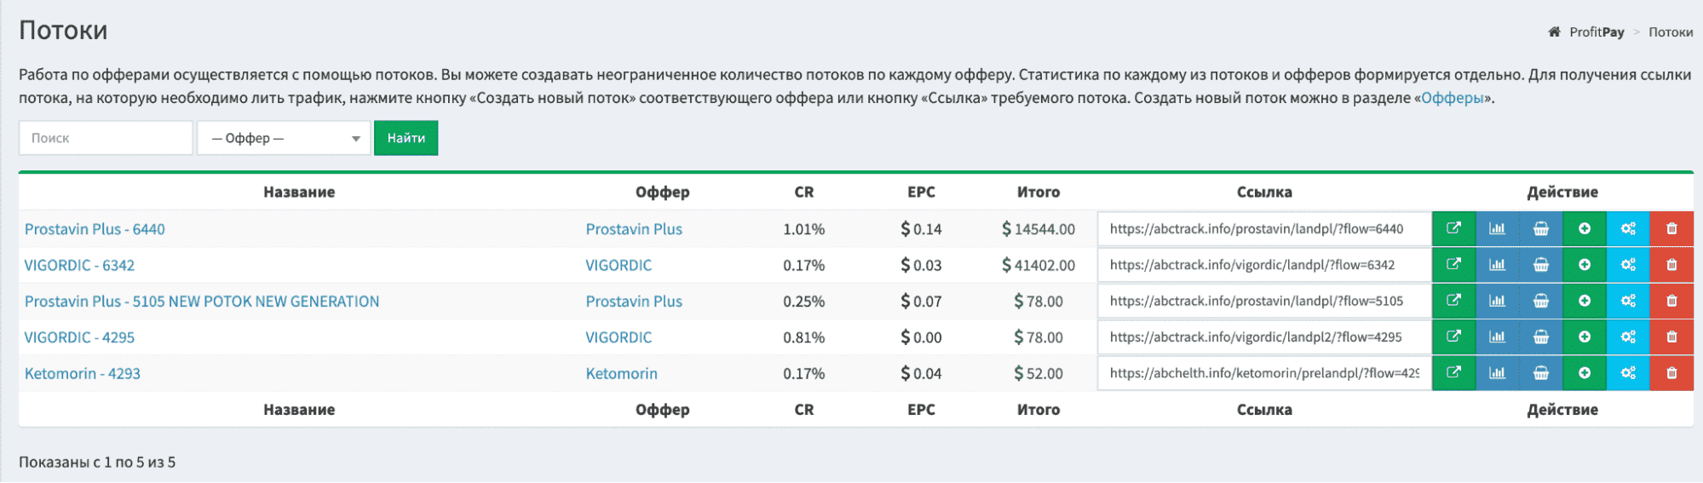This screenshot has height=483, width=1703.
Task: Open external link for Ketomorin - 4293
Action: coord(1453,373)
